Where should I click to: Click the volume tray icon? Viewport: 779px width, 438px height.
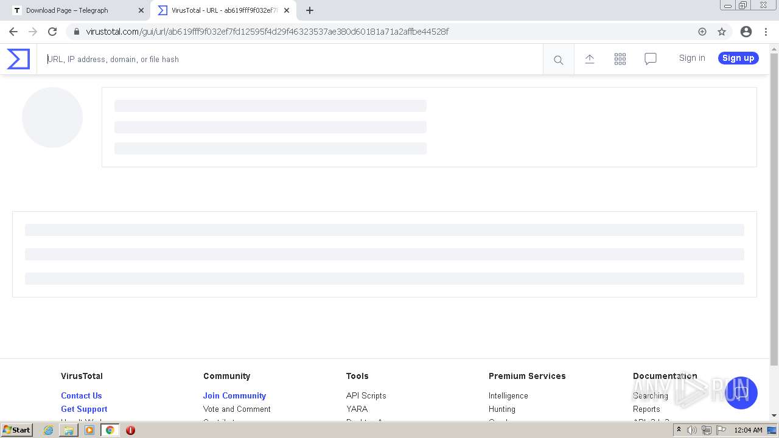[x=692, y=430]
